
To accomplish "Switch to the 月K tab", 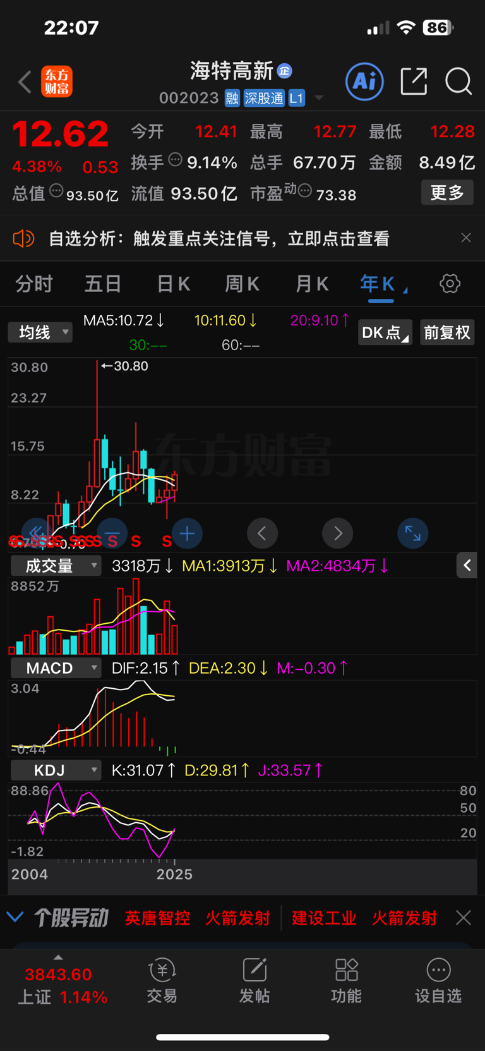I will [312, 284].
